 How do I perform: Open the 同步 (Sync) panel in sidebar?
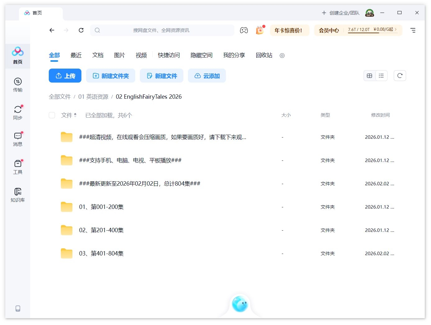point(17,112)
